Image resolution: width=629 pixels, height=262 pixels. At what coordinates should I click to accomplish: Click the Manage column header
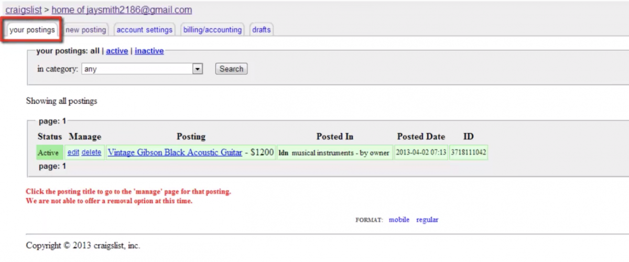(85, 136)
